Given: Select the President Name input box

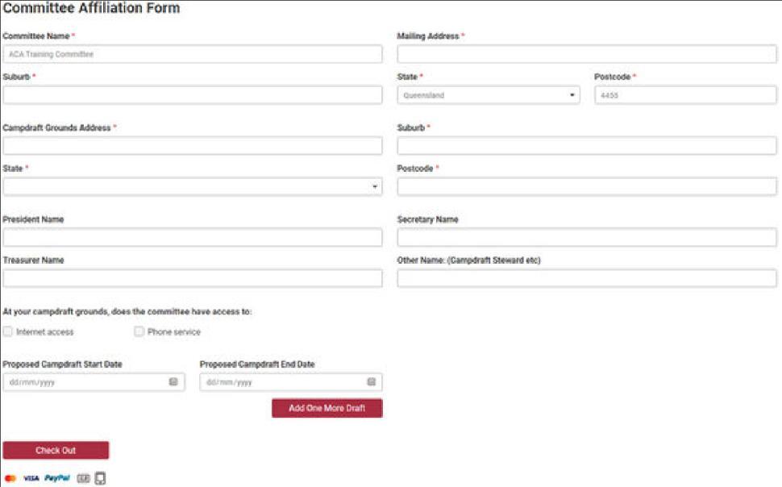Looking at the screenshot, I should (x=193, y=238).
